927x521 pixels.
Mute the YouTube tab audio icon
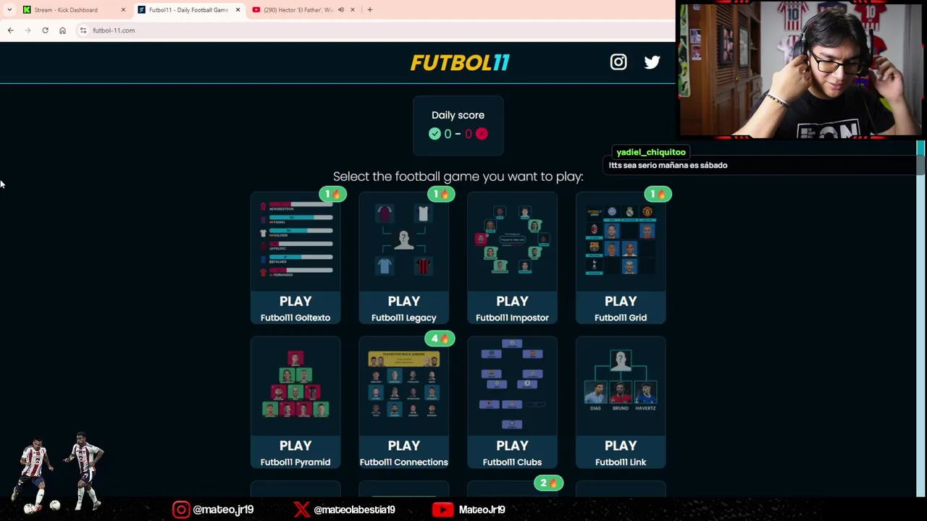click(x=340, y=10)
